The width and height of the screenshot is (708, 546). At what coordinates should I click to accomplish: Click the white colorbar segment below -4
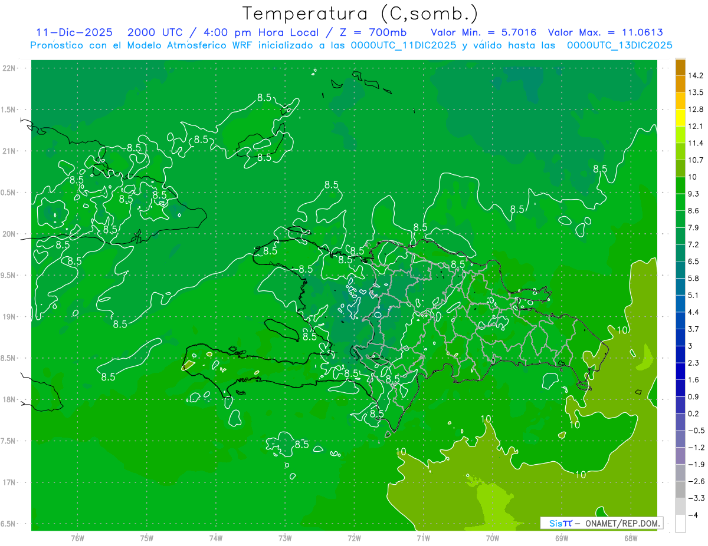point(680,523)
